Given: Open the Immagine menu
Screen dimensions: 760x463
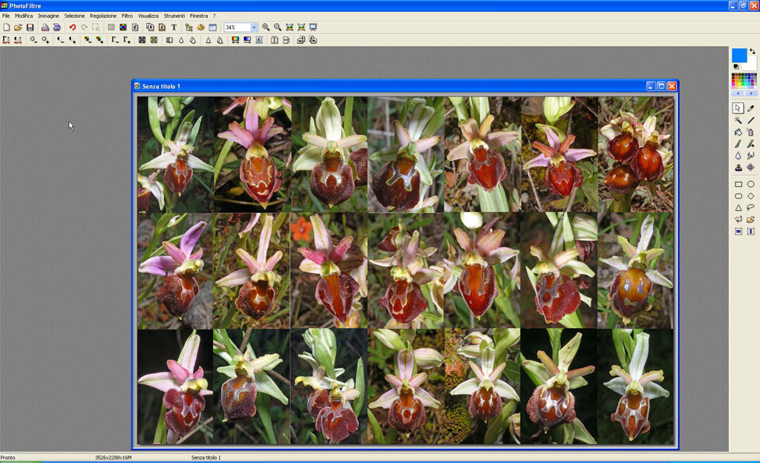Looking at the screenshot, I should click(48, 16).
